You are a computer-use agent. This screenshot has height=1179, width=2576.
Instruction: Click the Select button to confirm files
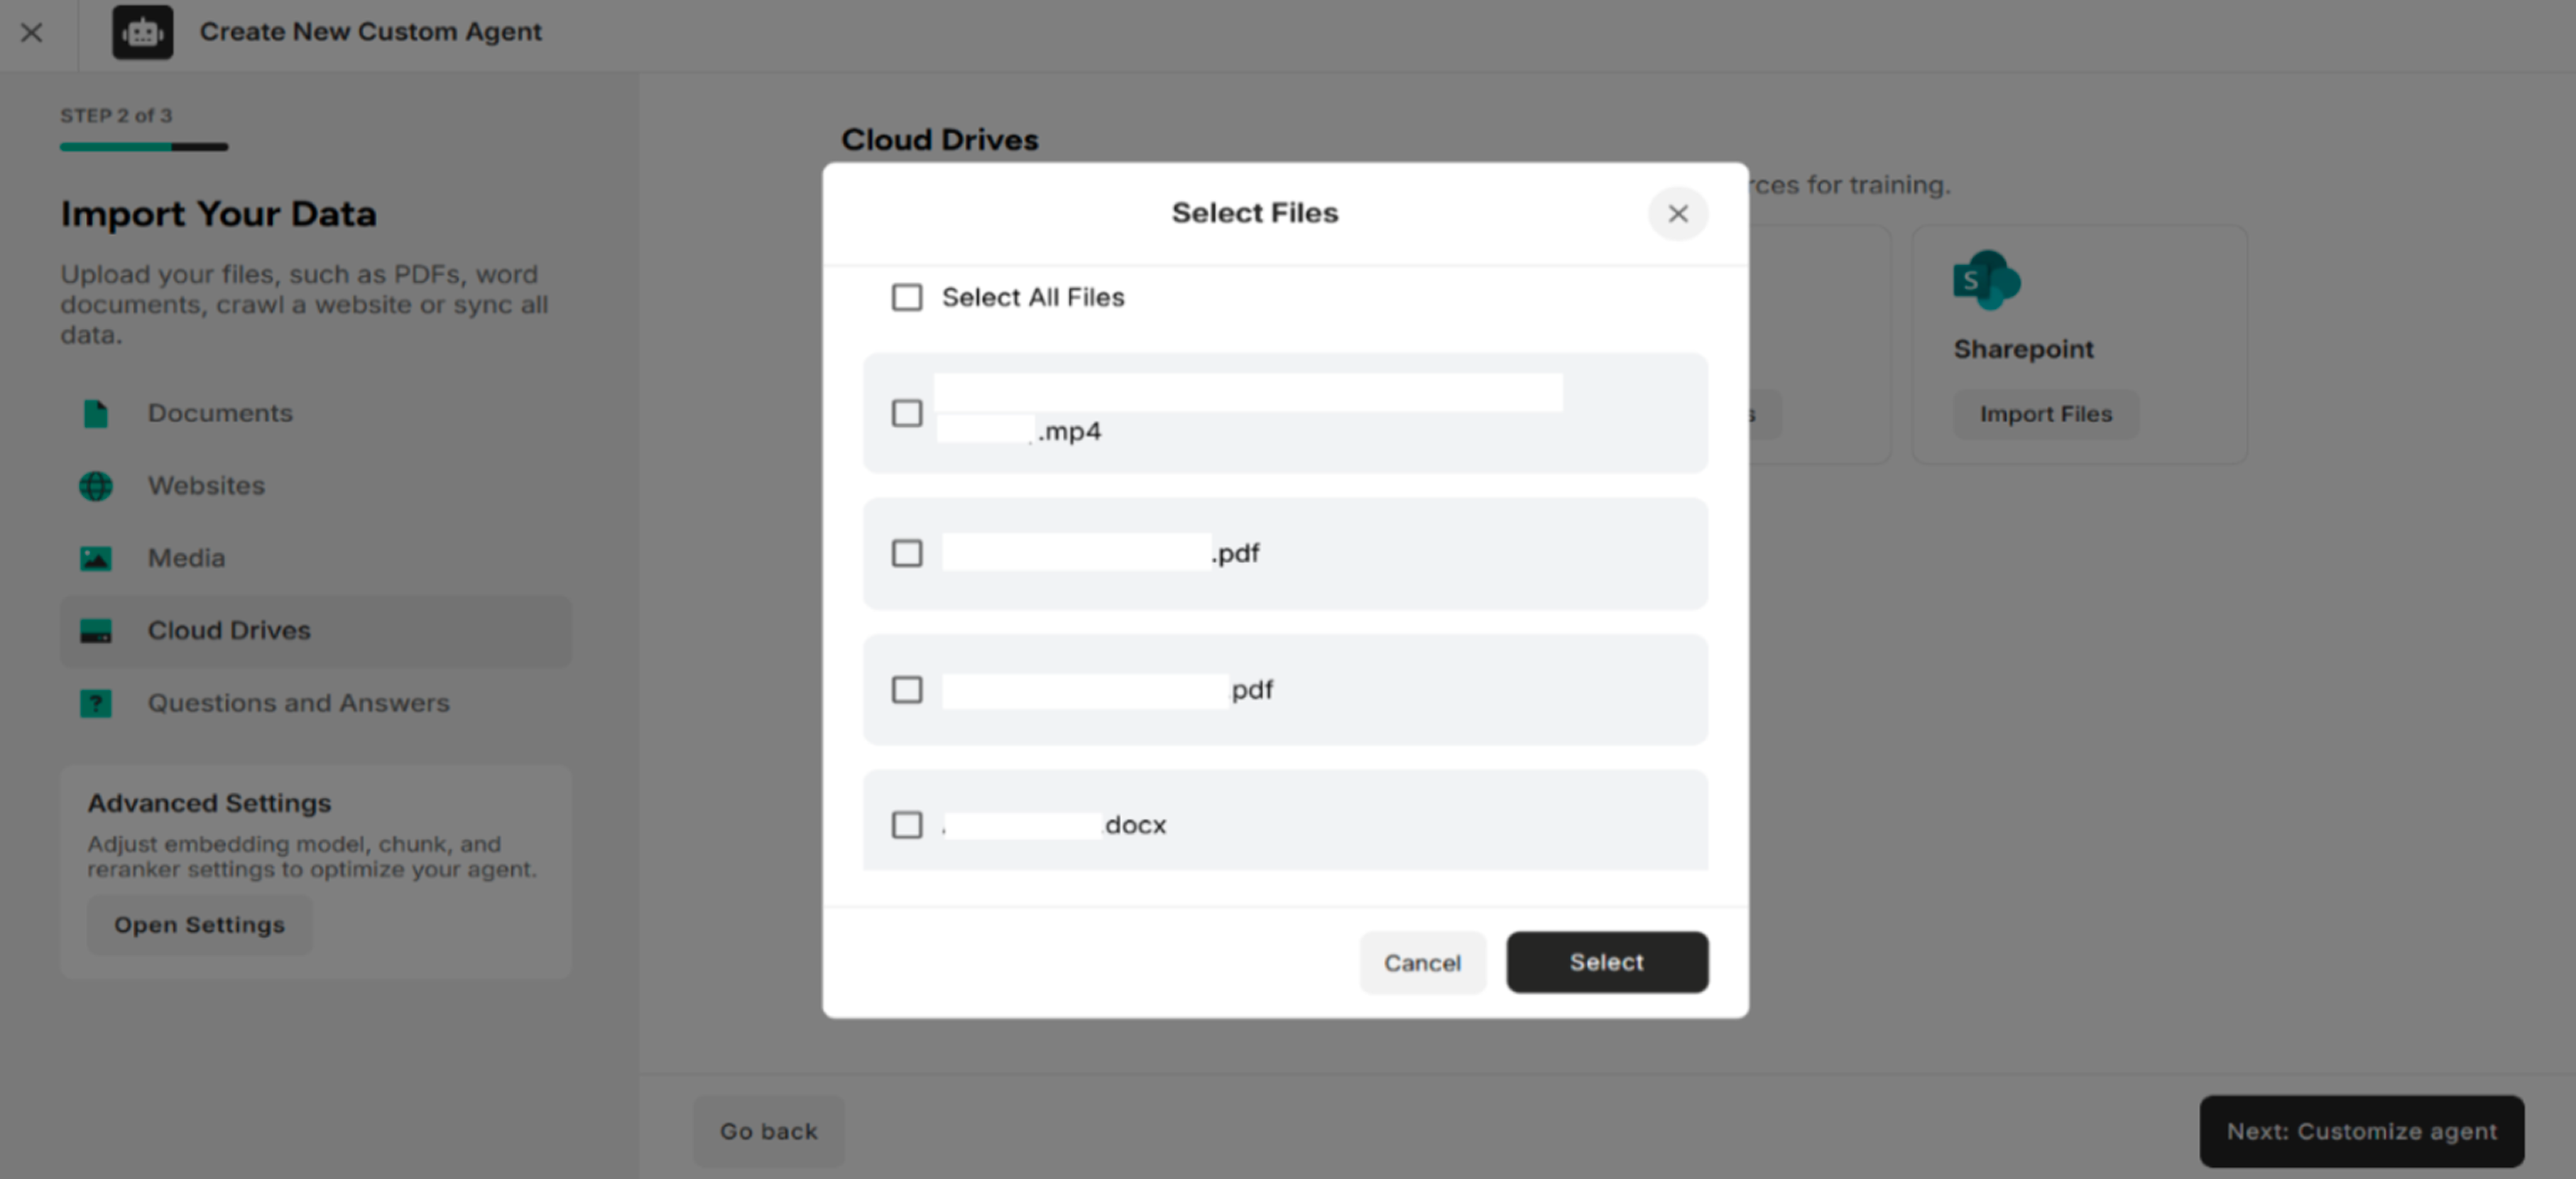click(1606, 962)
